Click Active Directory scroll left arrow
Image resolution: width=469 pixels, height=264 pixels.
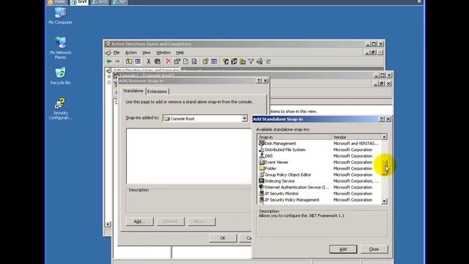(x=108, y=224)
